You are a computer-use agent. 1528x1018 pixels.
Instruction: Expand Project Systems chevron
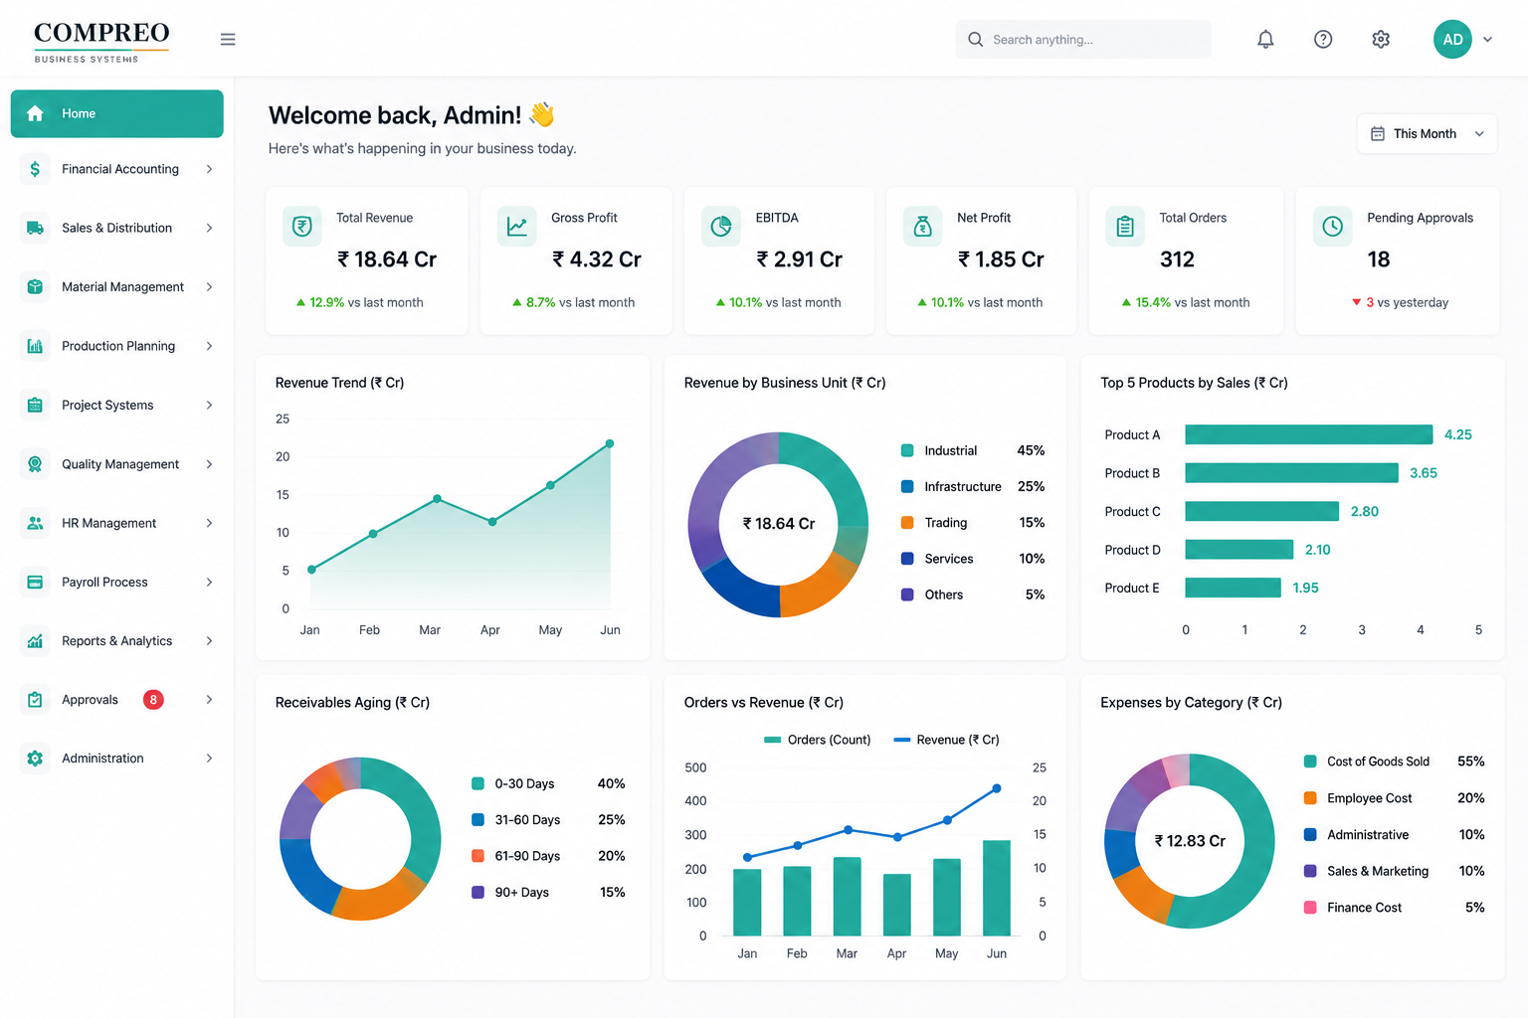pyautogui.click(x=209, y=405)
